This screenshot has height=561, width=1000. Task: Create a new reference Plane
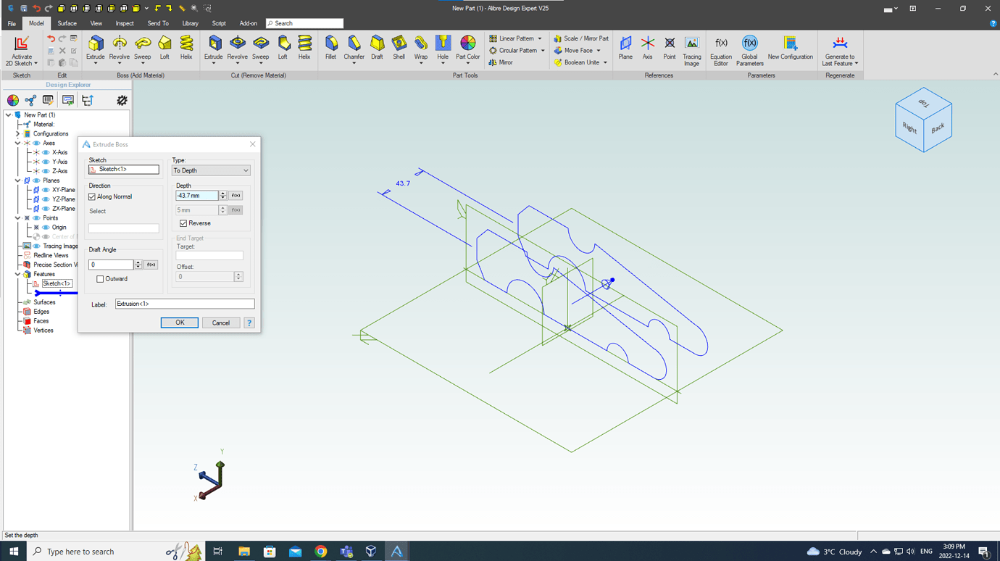point(625,49)
